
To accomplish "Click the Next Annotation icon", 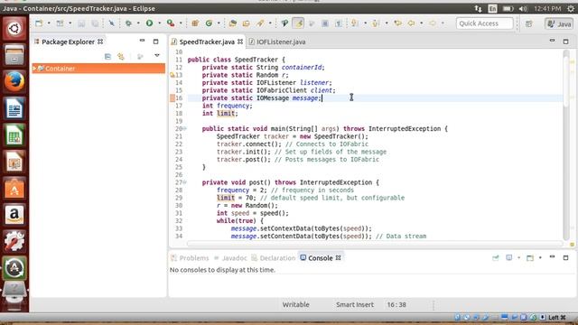I will 354,23.
